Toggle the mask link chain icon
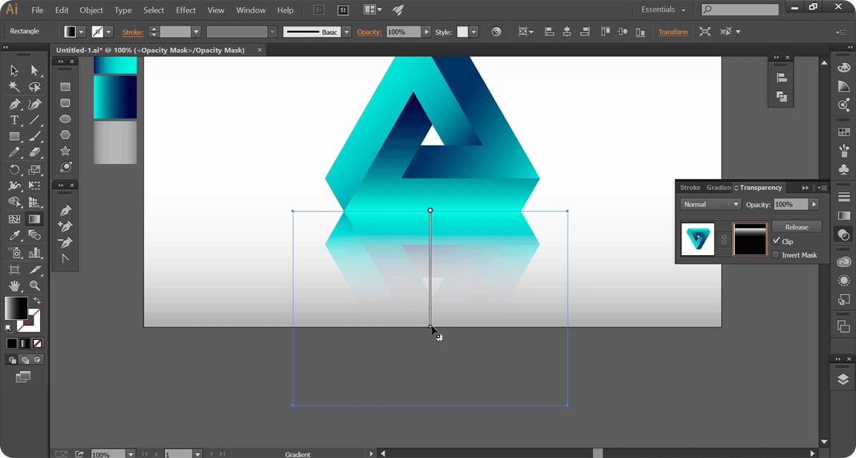This screenshot has width=856, height=458. point(724,239)
